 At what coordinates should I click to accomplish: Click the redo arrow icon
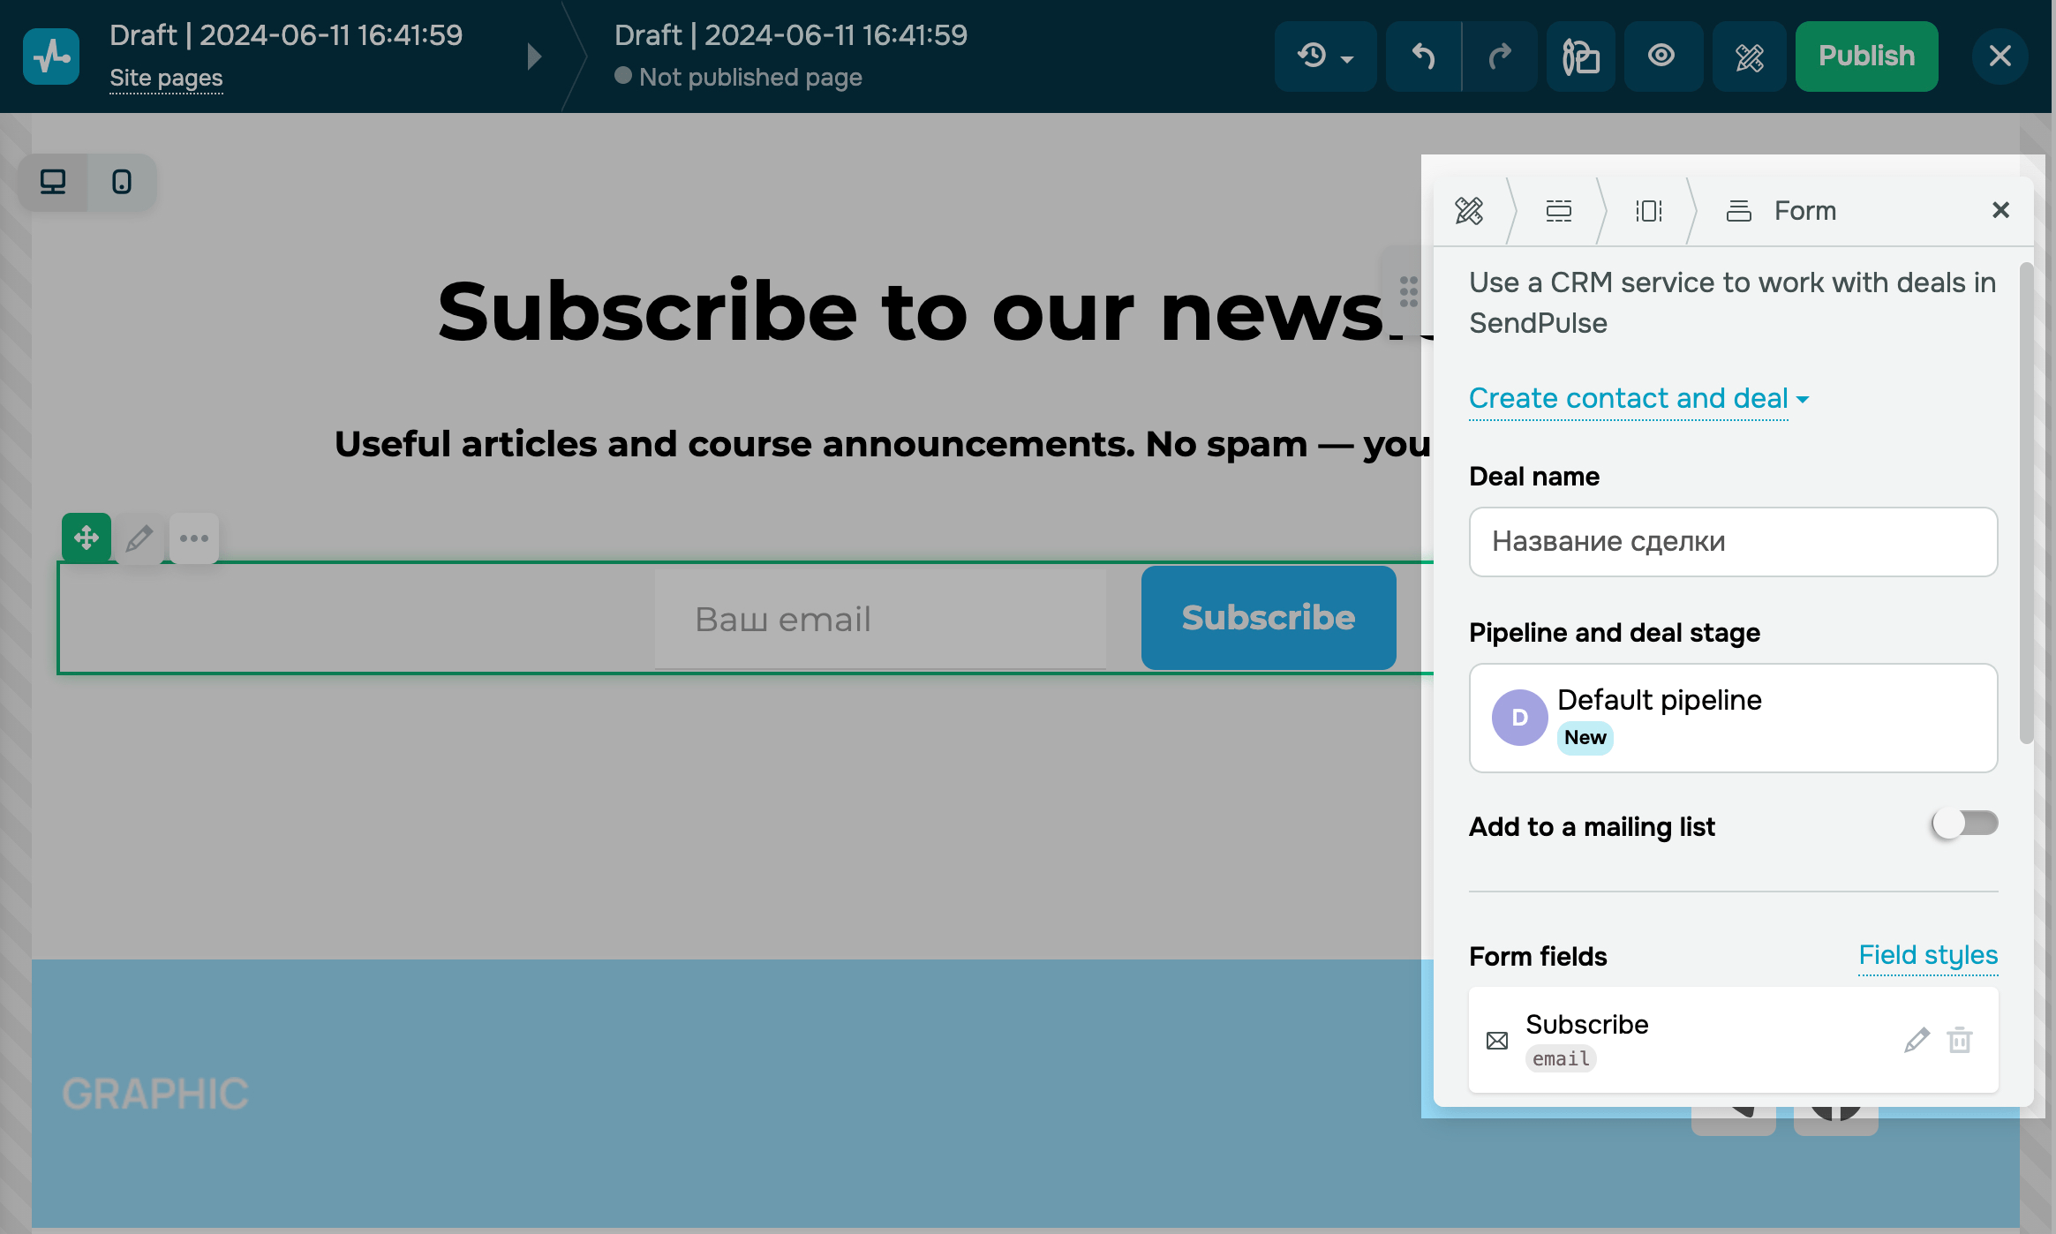click(x=1500, y=56)
